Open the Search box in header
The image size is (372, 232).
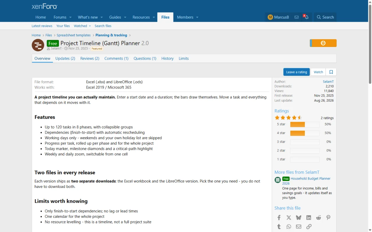click(x=325, y=17)
